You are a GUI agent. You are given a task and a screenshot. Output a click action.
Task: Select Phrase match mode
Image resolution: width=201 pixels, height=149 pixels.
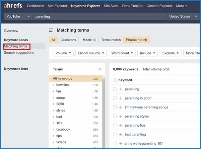[136, 40]
